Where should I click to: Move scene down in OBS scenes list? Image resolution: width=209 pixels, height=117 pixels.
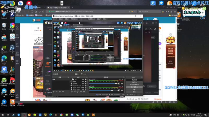point(63,92)
